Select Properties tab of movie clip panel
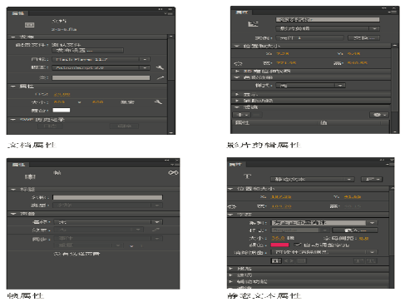The width and height of the screenshot is (410, 307). (x=242, y=12)
